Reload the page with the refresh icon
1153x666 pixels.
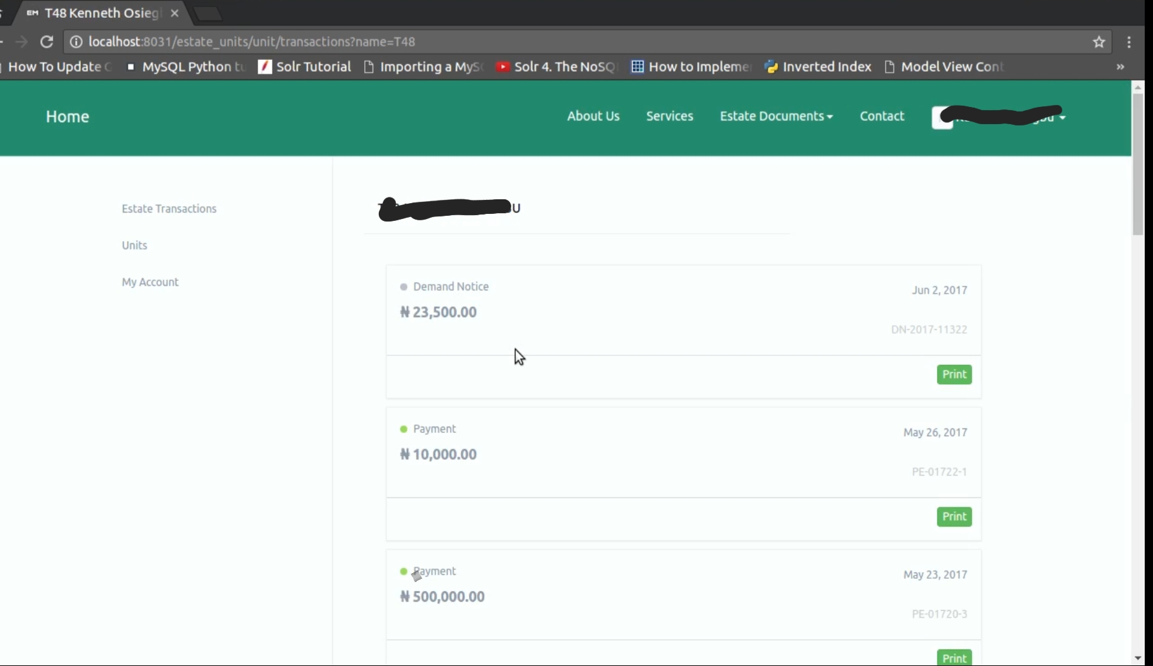(46, 42)
